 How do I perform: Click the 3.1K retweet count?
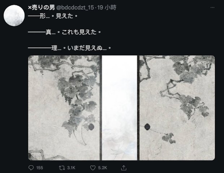click(71, 168)
